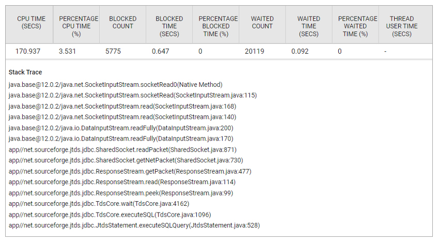438x242 pixels.
Task: Click the THREAD USER TIME (SECS) header
Action: 402,26
